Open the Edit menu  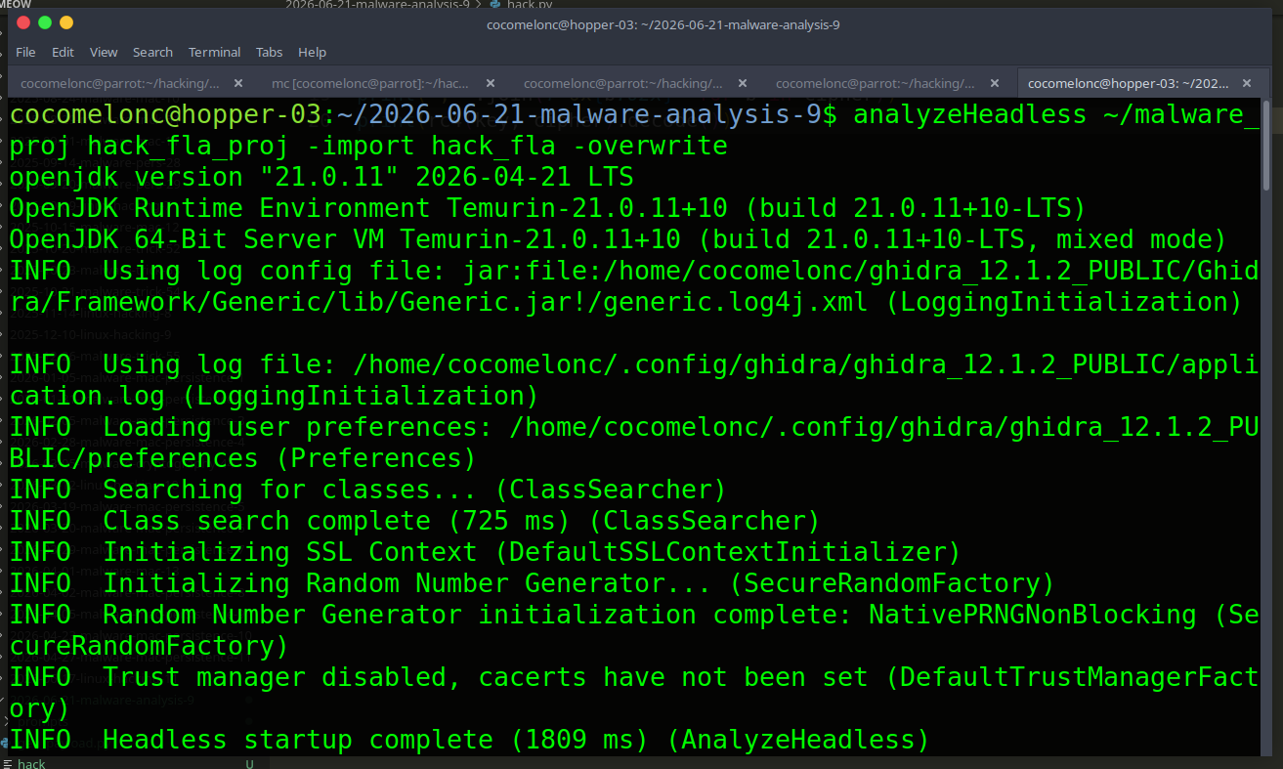tap(63, 52)
